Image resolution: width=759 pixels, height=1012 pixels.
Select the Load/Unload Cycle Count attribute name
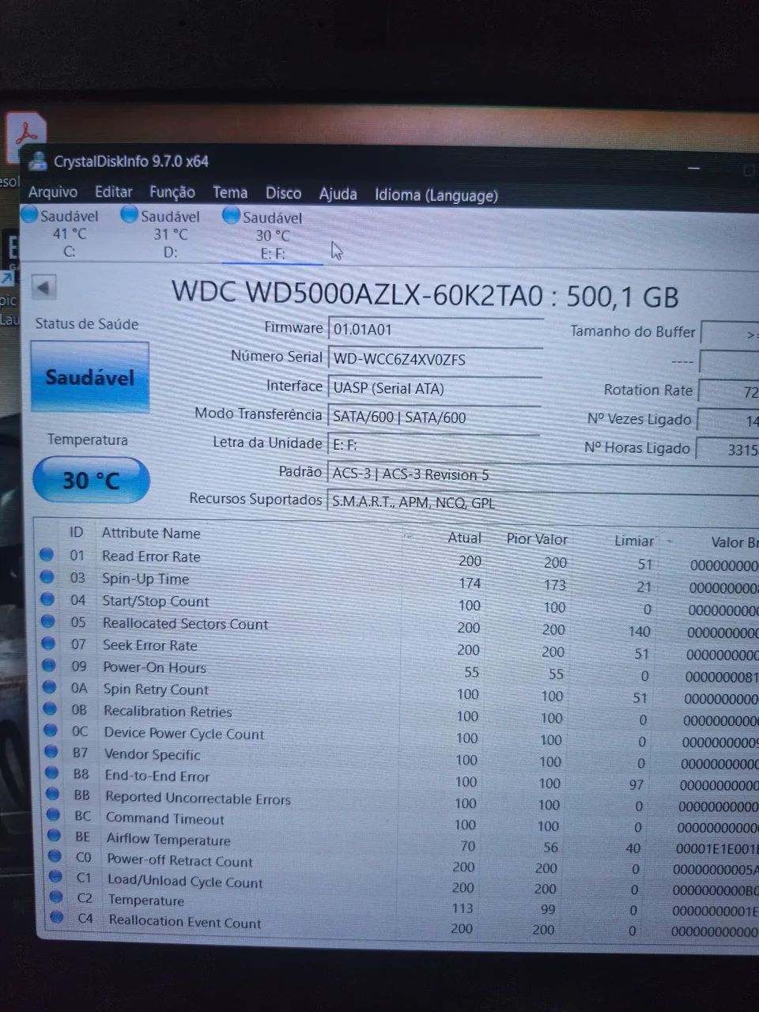pyautogui.click(x=185, y=882)
